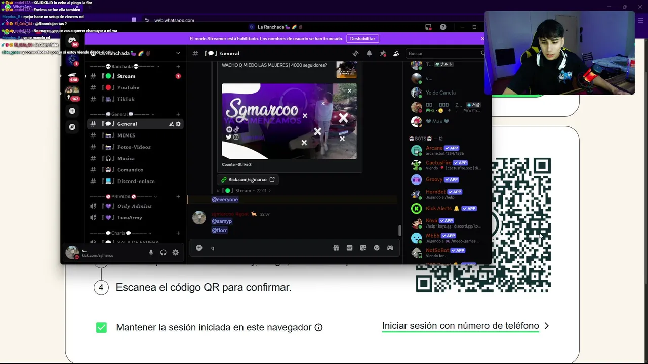Open the Threads icon in channel header

(356, 53)
